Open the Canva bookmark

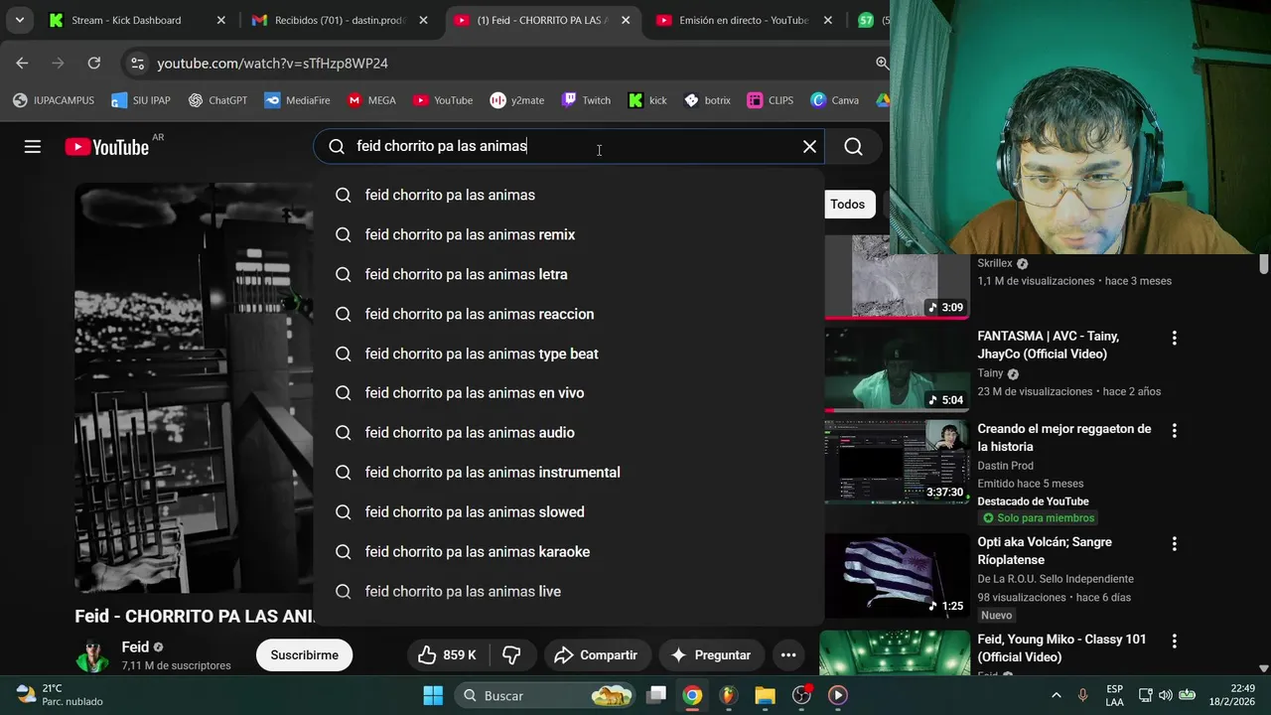835,100
